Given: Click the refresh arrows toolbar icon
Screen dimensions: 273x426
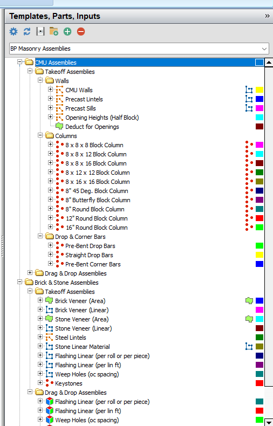Looking at the screenshot, I should (x=27, y=31).
